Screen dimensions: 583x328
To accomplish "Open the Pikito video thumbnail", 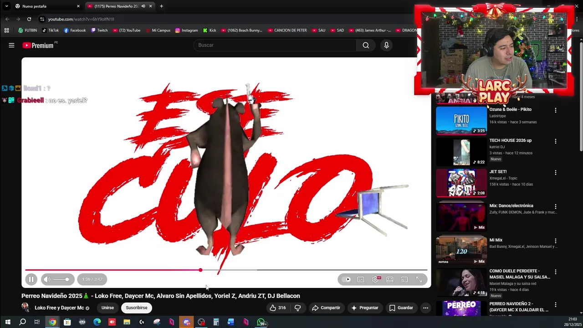I will tap(461, 120).
